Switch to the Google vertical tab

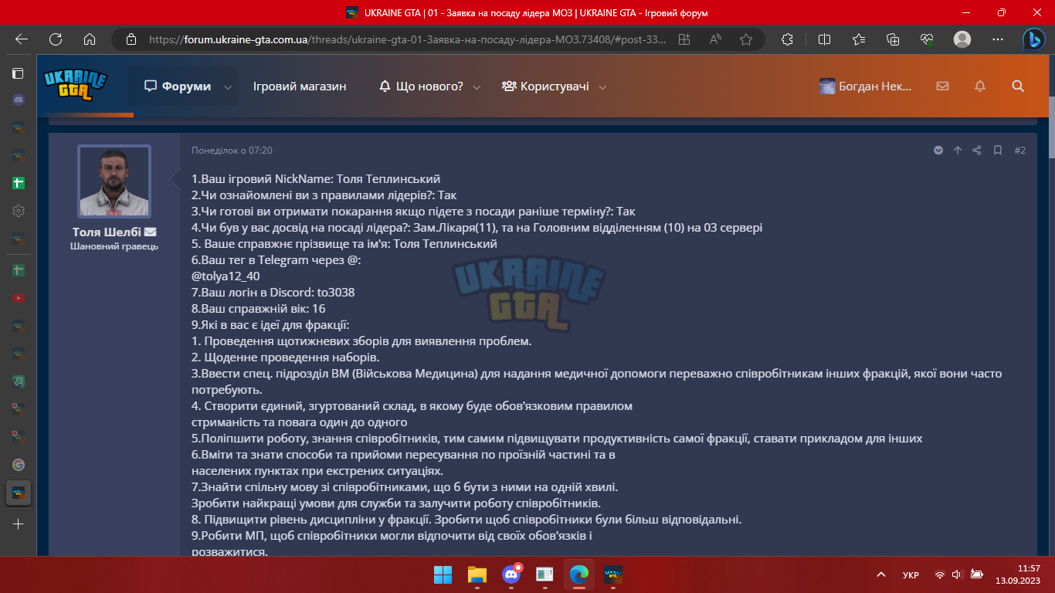[19, 465]
